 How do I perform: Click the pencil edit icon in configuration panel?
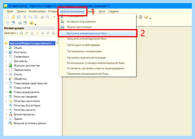(26, 33)
